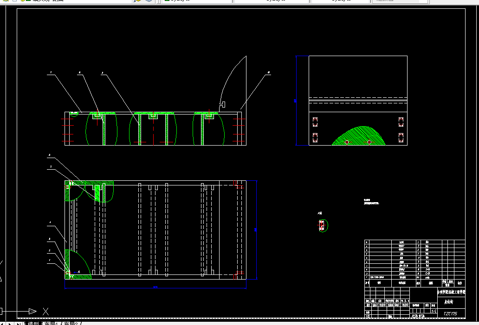This screenshot has width=479, height=325.
Task: Select the TZC175 drawing number text
Action: pyautogui.click(x=450, y=313)
